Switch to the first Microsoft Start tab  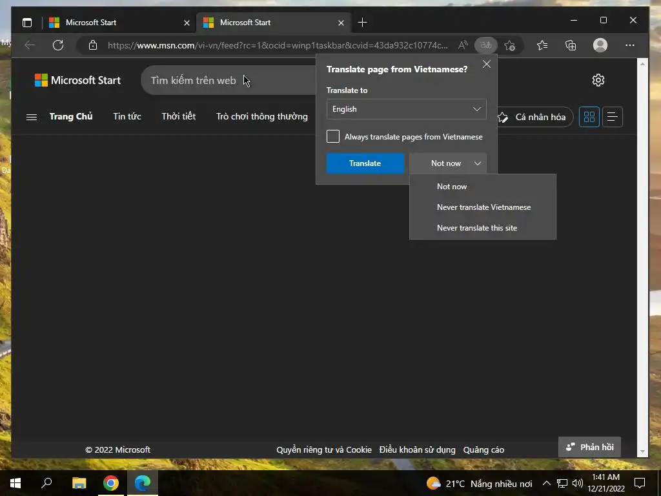click(118, 23)
